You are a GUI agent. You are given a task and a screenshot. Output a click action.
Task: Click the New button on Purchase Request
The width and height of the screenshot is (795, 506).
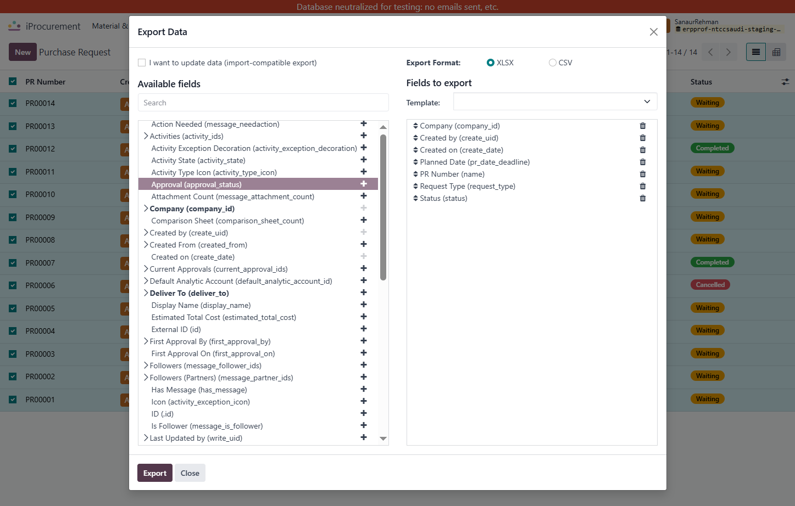(x=23, y=52)
